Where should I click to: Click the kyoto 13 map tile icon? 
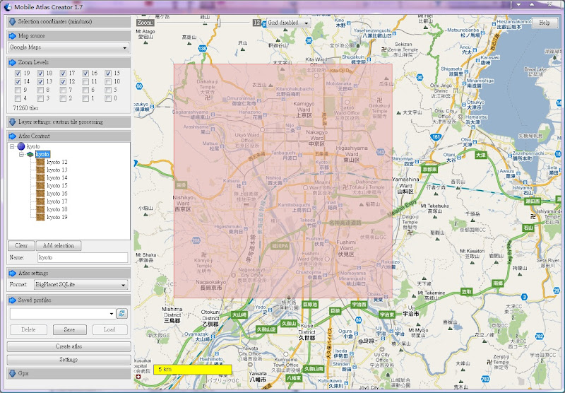click(40, 170)
